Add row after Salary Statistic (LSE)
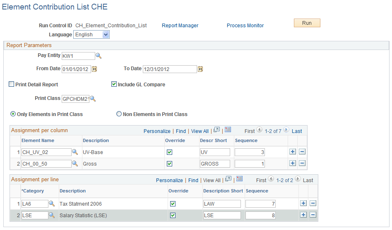 [x=303, y=215]
